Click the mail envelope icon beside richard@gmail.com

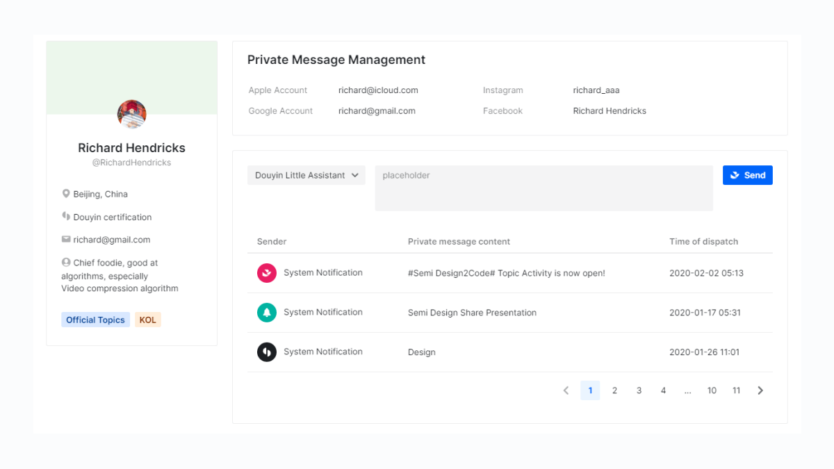point(66,240)
